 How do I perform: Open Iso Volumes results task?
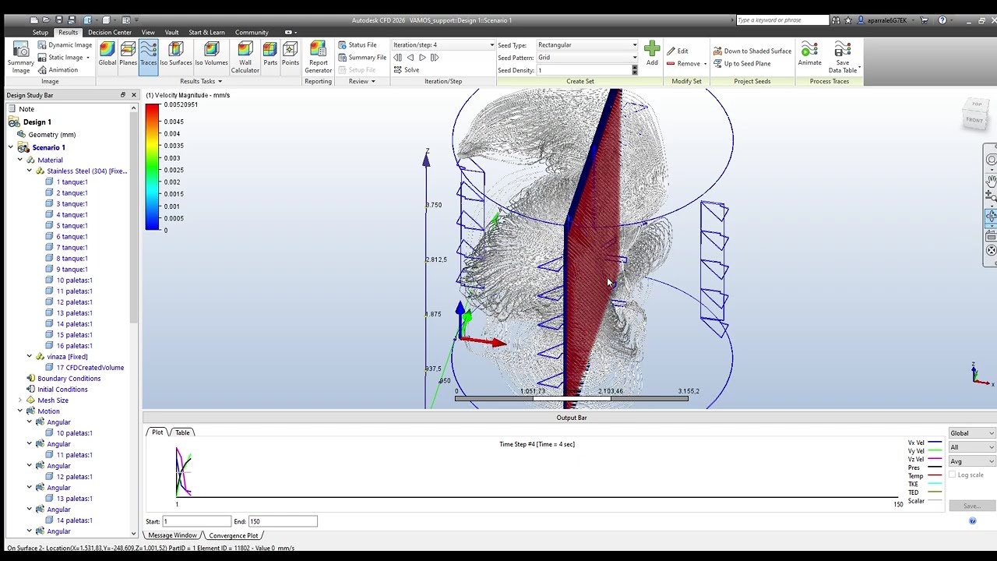tap(211, 55)
